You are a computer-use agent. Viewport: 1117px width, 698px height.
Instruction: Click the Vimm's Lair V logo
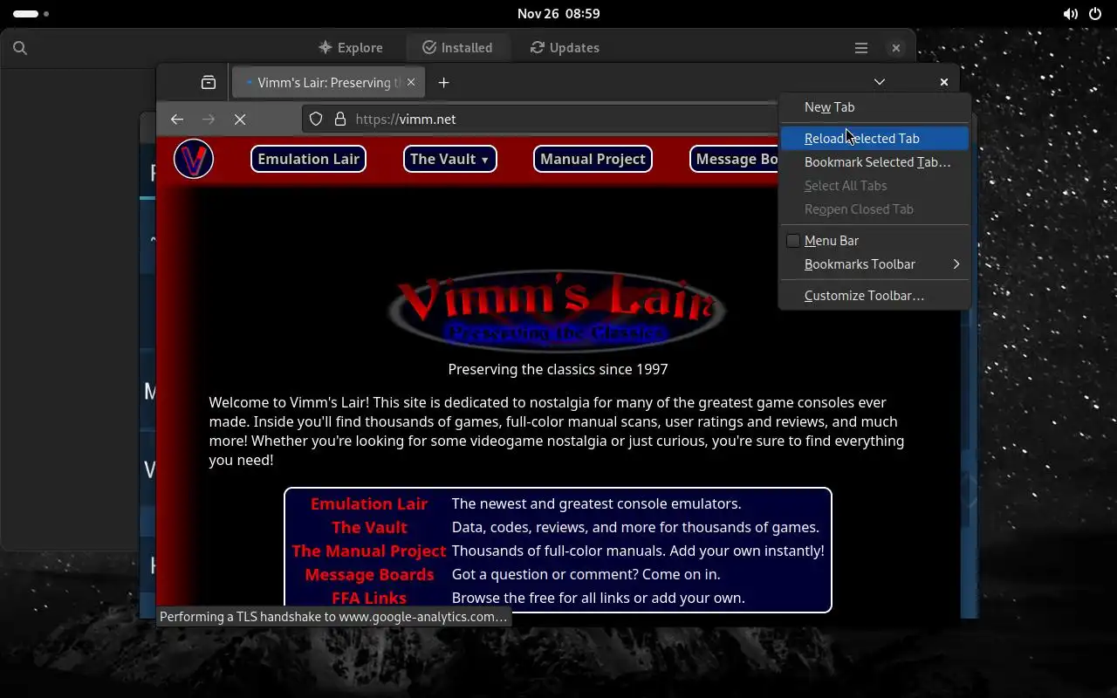[x=194, y=159]
